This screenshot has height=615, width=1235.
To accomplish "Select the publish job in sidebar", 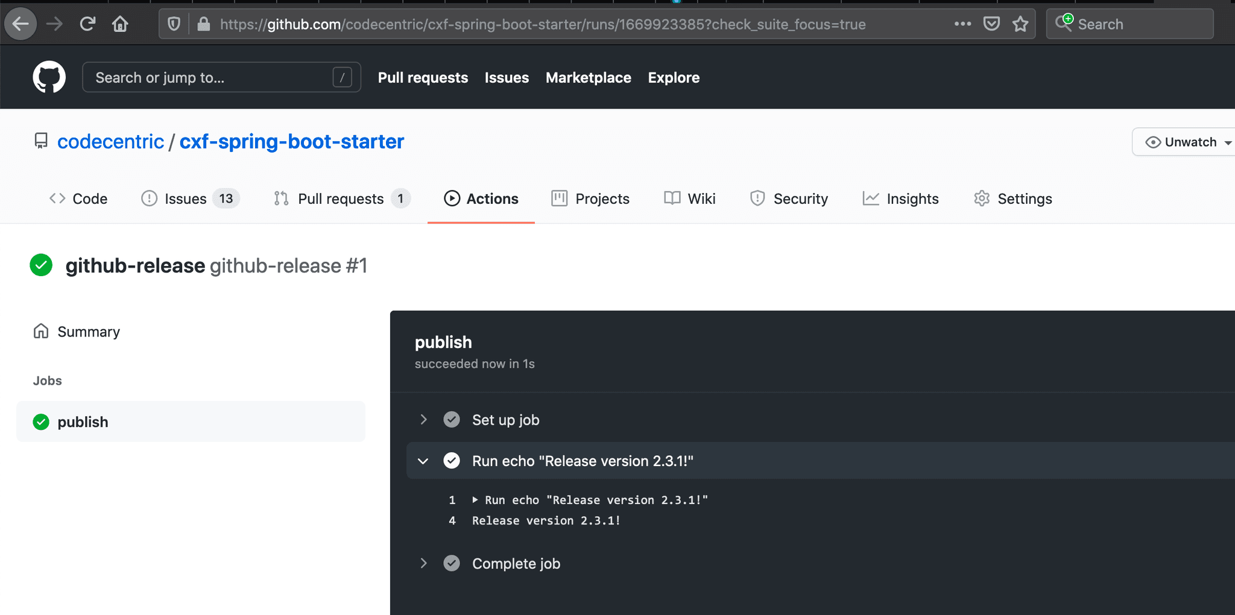I will 83,422.
